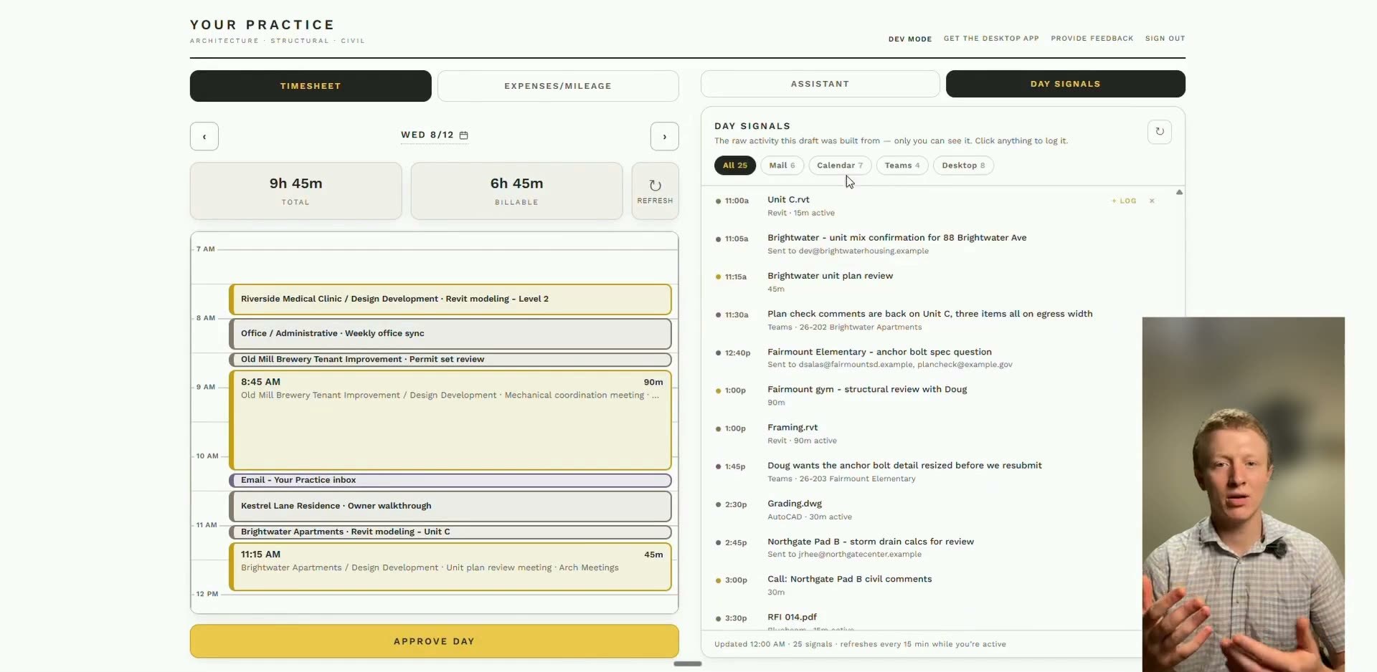Open WED 8/12 date selector
Image resolution: width=1377 pixels, height=672 pixels.
[x=435, y=135]
